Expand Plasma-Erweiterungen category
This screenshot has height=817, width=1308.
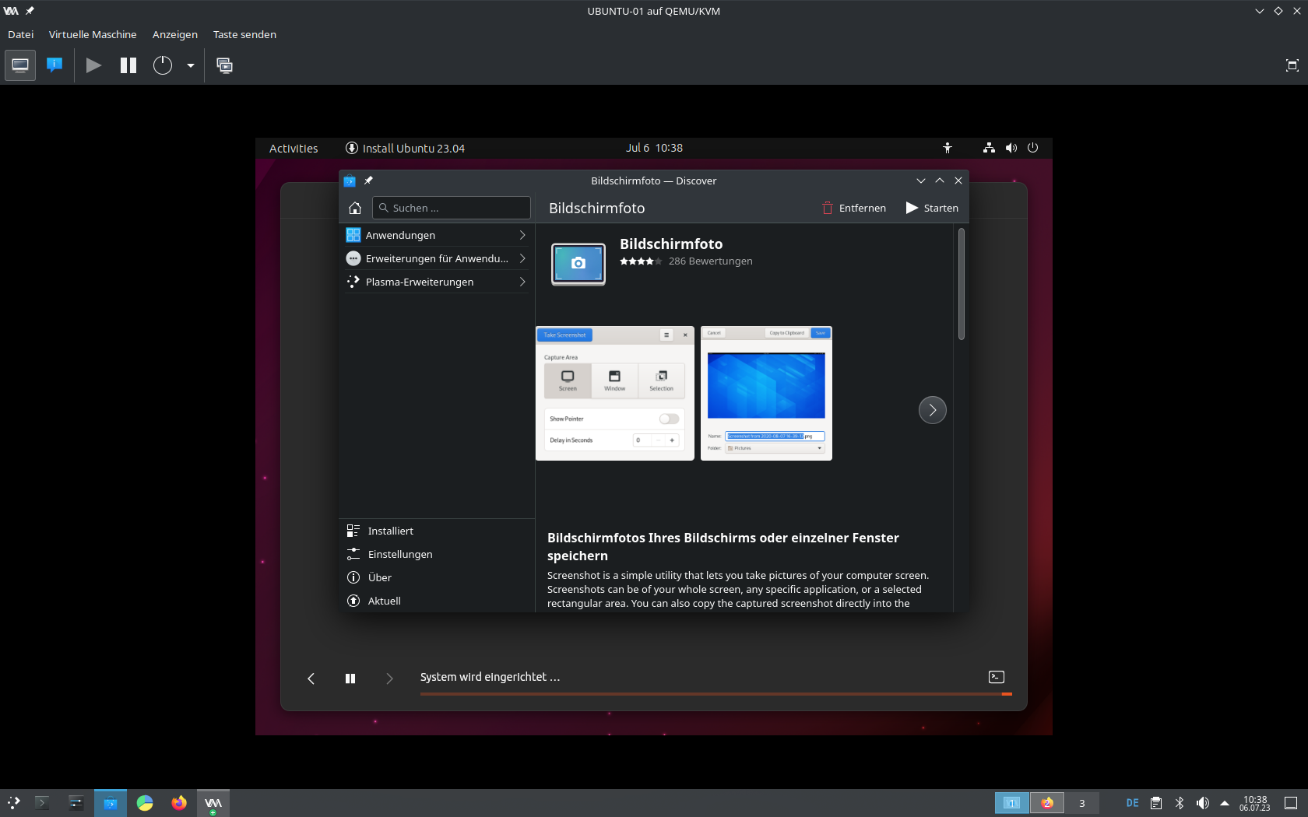point(436,282)
